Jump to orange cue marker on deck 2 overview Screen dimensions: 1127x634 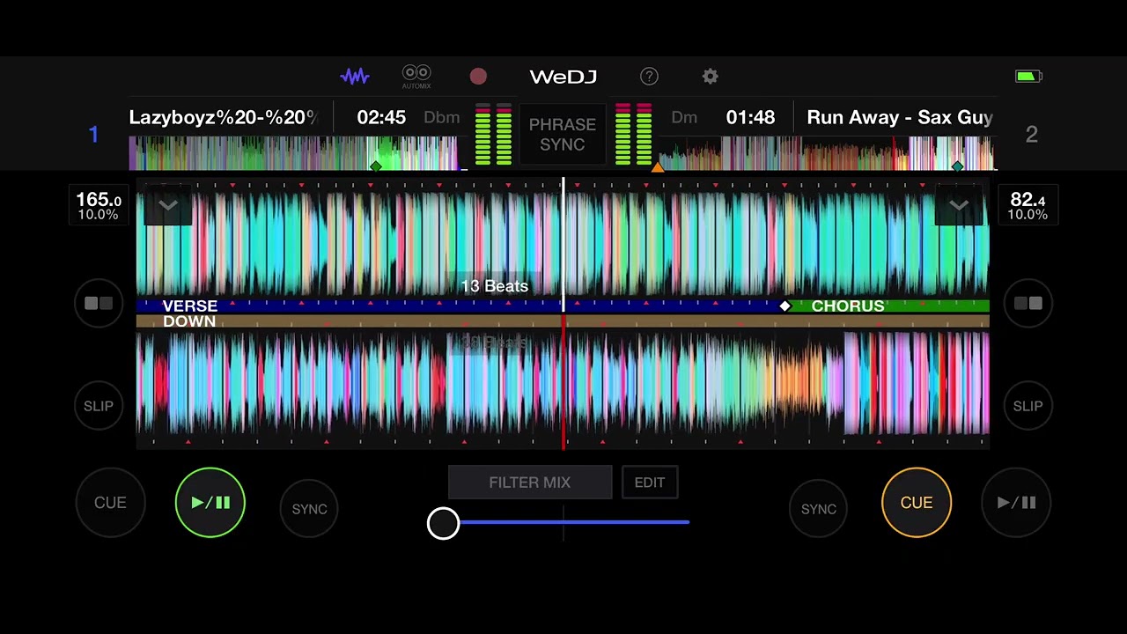657,166
